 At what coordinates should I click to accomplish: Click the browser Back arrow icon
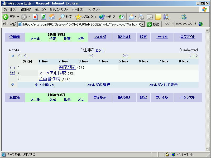point(6,17)
